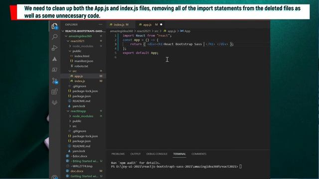319x179 pixels.
Task: Collapse the REACTJS-BOOTSTRAP5-SASS workspace root section
Action: point(84,31)
